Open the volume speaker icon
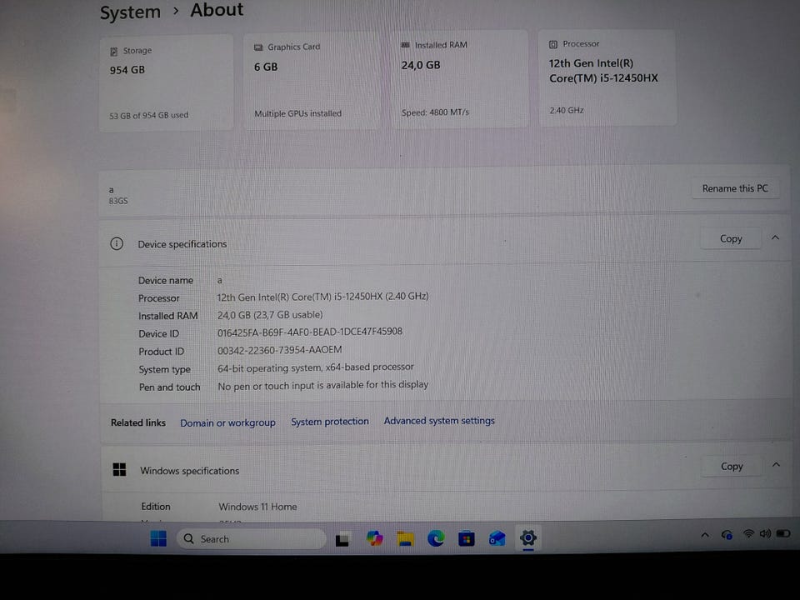800x600 pixels. coord(765,534)
